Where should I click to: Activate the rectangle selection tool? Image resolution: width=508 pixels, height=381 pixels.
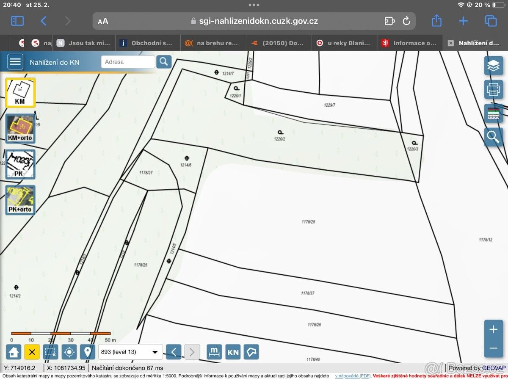pyautogui.click(x=50, y=352)
